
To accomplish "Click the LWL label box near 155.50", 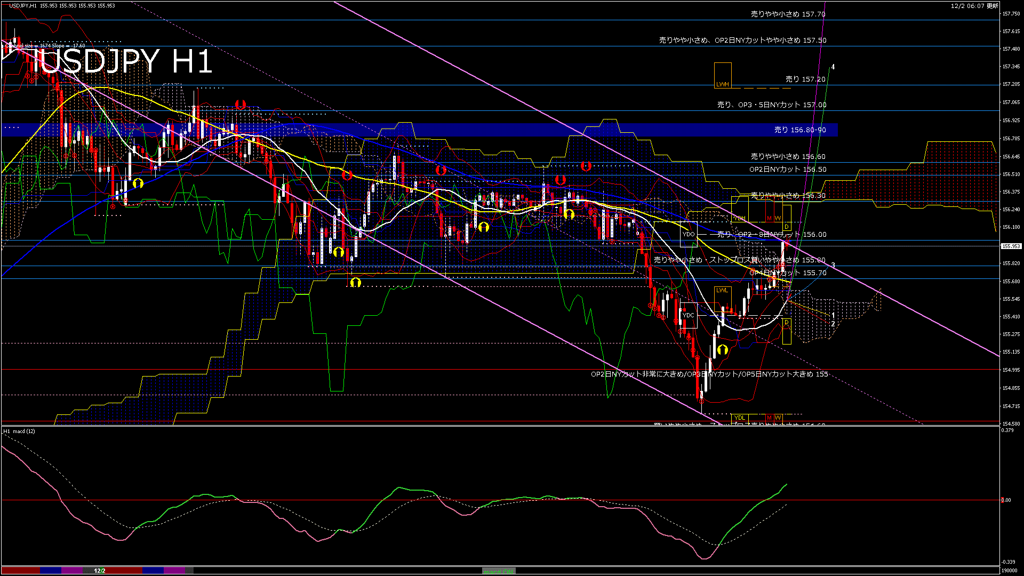I will [x=723, y=289].
